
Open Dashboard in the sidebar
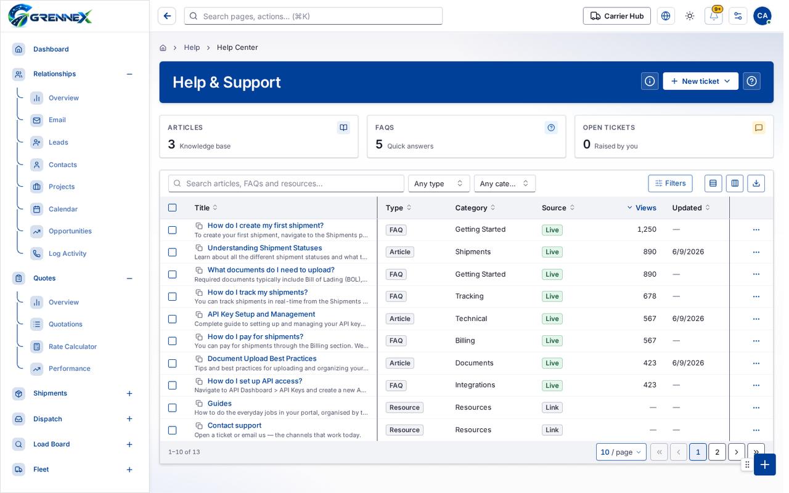click(x=51, y=49)
